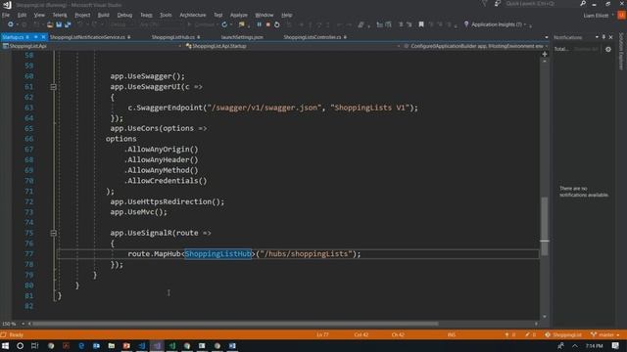Open Notifications settings gear icon

(608, 50)
